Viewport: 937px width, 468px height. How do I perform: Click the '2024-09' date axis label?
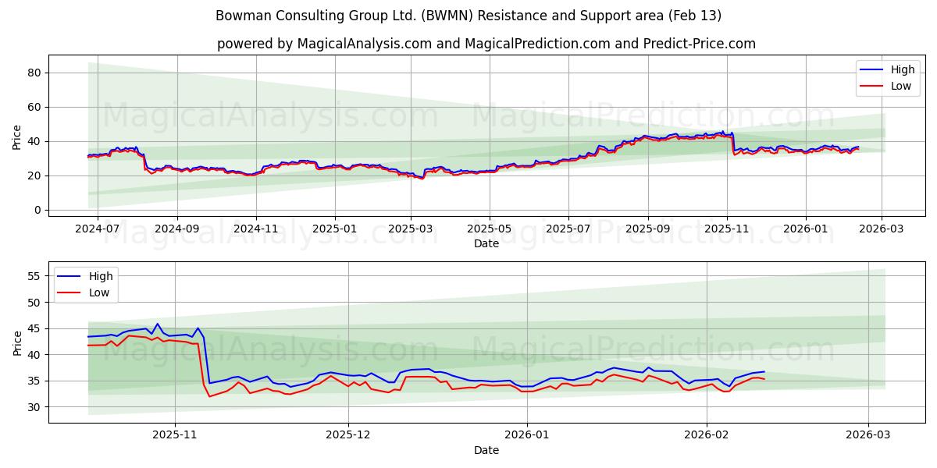(x=176, y=229)
